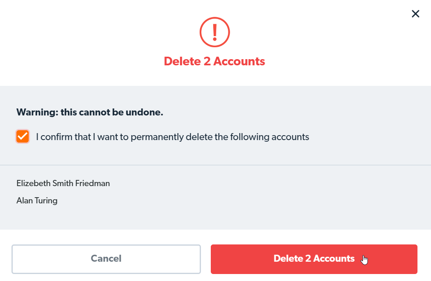
Task: Click the hand cursor on the delete button
Action: [x=365, y=260]
